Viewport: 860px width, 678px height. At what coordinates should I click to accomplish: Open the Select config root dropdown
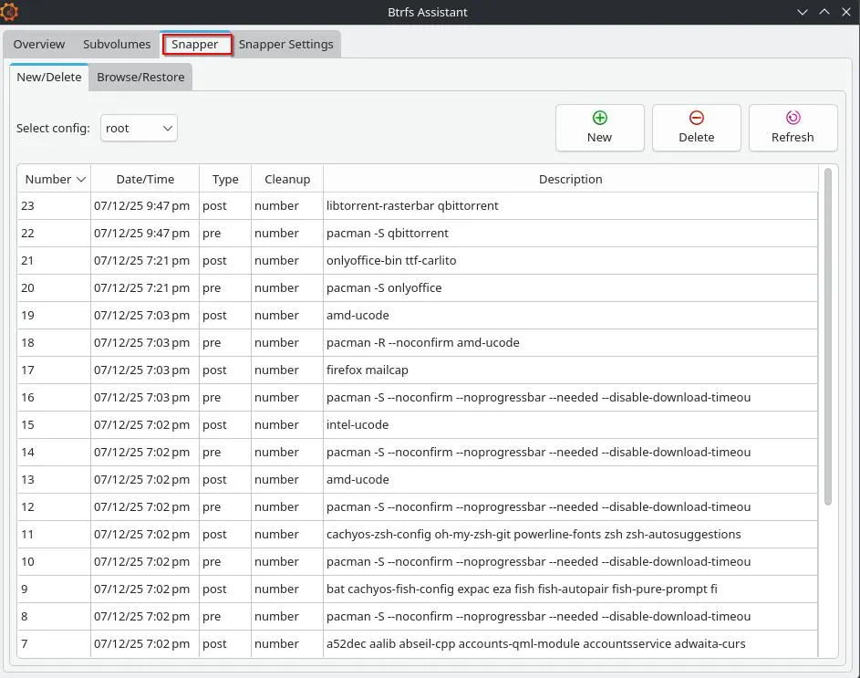[x=139, y=128]
